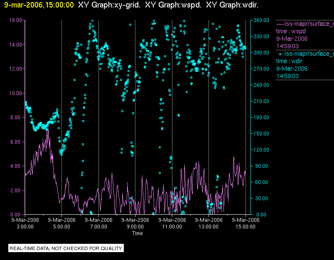Click the 330.00 wind direction axis label

[x=261, y=37]
